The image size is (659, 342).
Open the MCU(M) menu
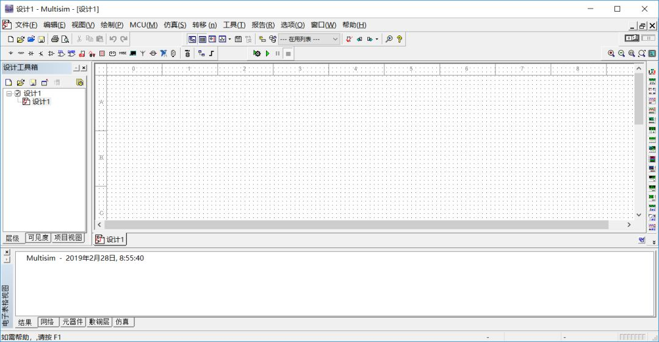pos(143,25)
